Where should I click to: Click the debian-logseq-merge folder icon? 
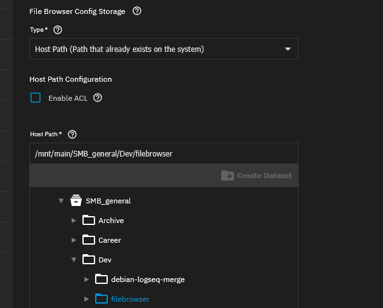101,279
